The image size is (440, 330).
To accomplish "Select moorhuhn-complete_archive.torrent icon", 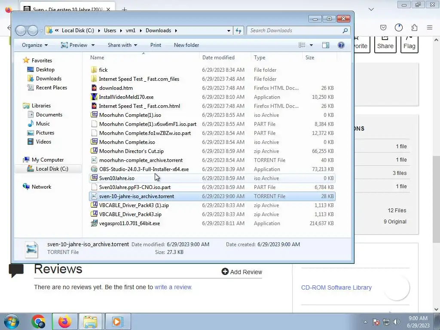I will click(x=94, y=160).
